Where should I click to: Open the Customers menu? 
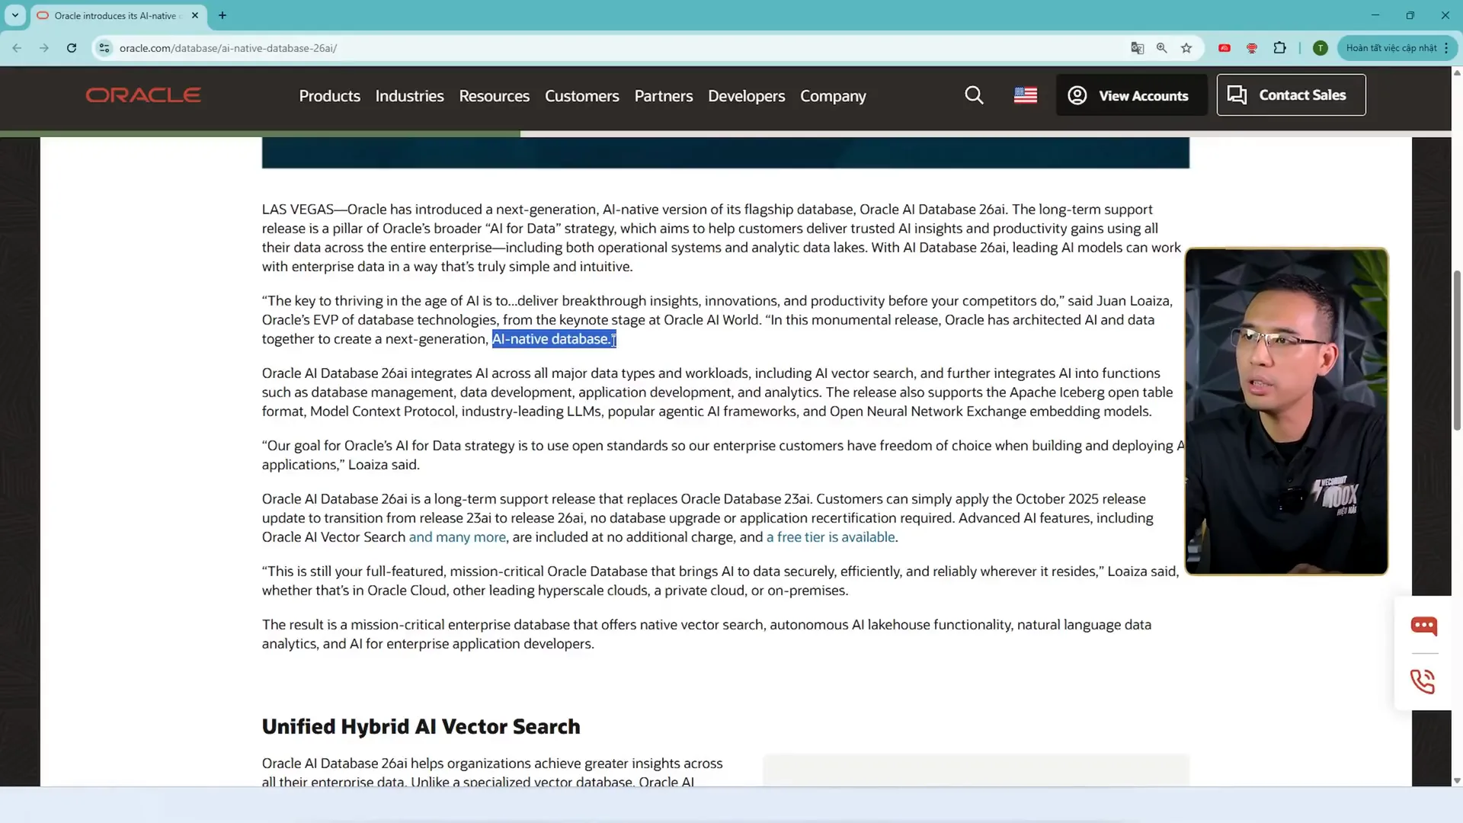tap(581, 96)
